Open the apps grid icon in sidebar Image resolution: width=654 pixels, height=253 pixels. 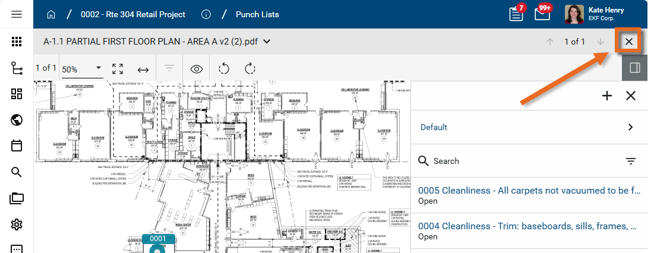pos(17,42)
